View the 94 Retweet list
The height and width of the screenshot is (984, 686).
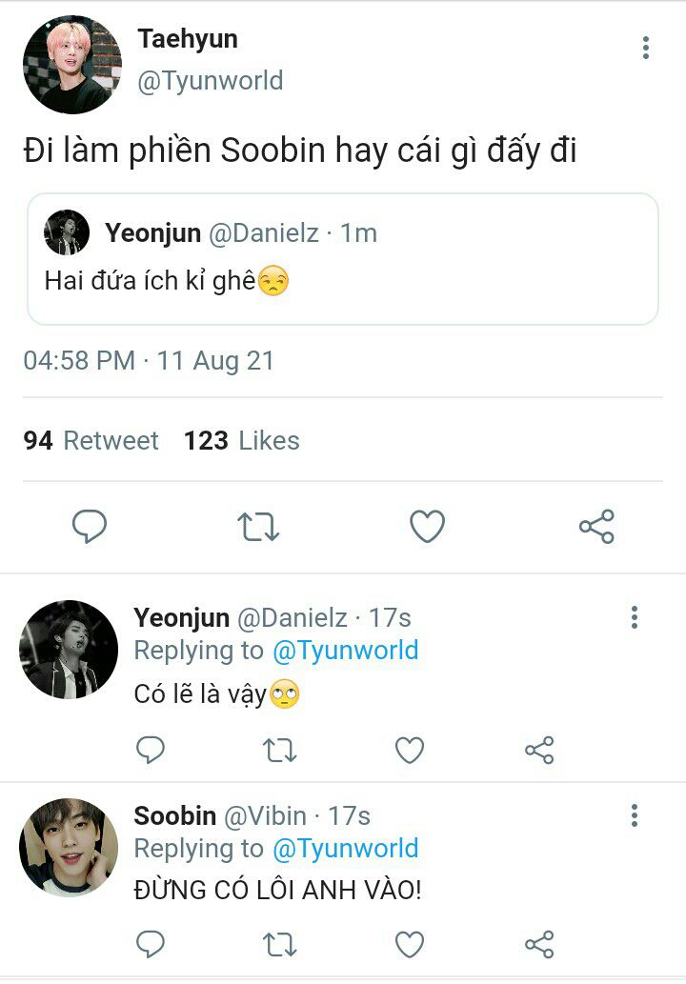91,441
